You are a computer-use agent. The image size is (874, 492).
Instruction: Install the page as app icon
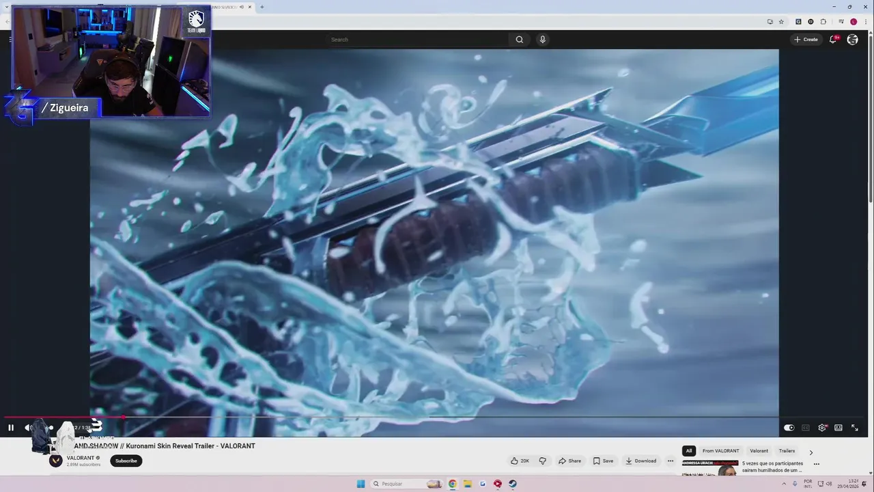click(x=770, y=22)
